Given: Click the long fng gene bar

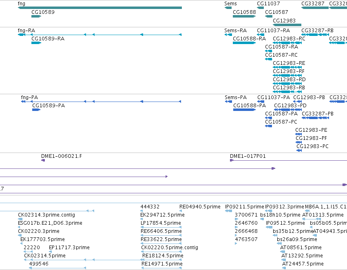Looking at the screenshot, I should pyautogui.click(x=100, y=8).
